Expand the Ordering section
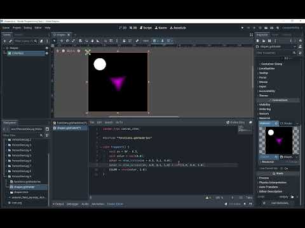Image resolution: width=305 pixels, height=228 pixels. click(265, 109)
